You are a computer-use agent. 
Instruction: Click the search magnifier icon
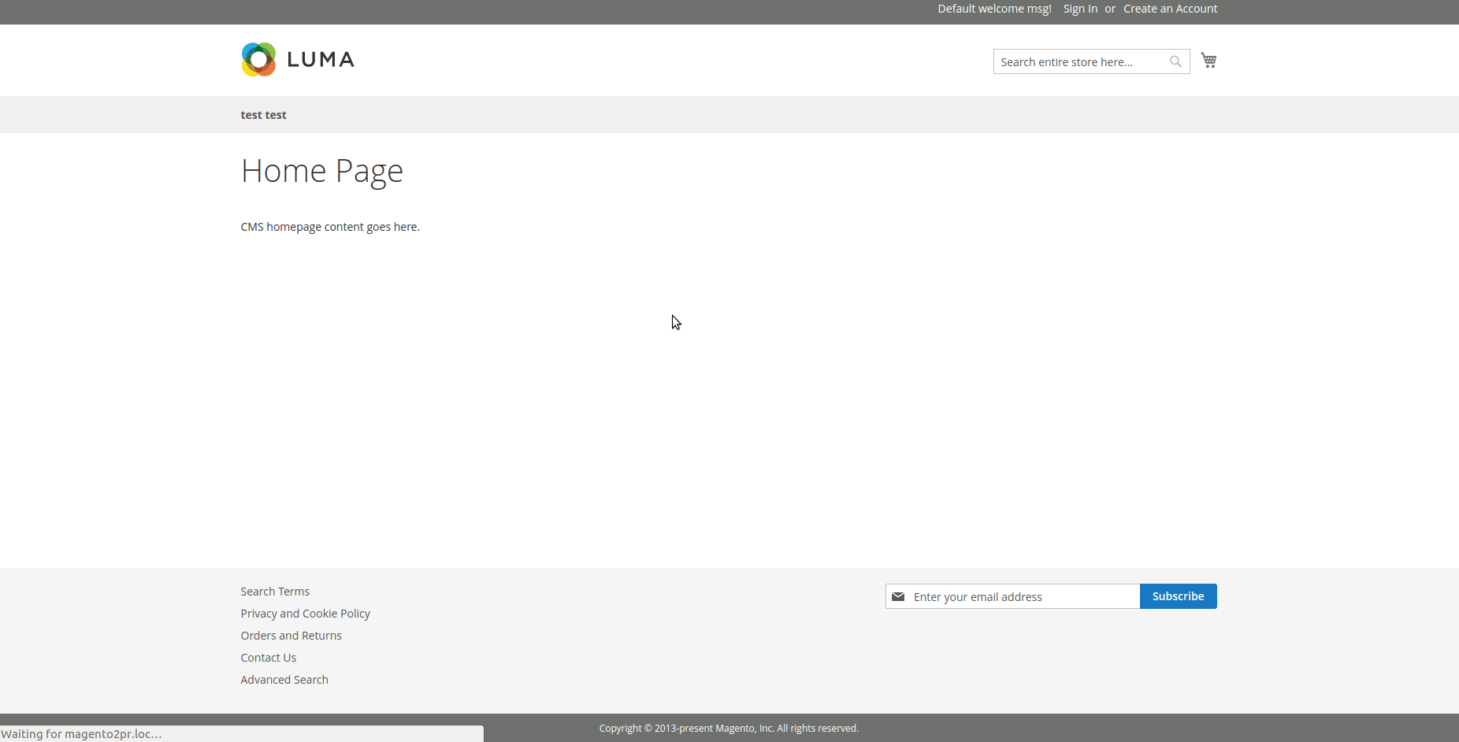pos(1175,61)
